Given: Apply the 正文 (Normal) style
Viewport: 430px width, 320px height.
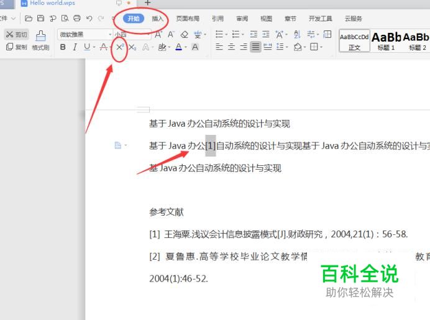Looking at the screenshot, I should click(x=354, y=41).
